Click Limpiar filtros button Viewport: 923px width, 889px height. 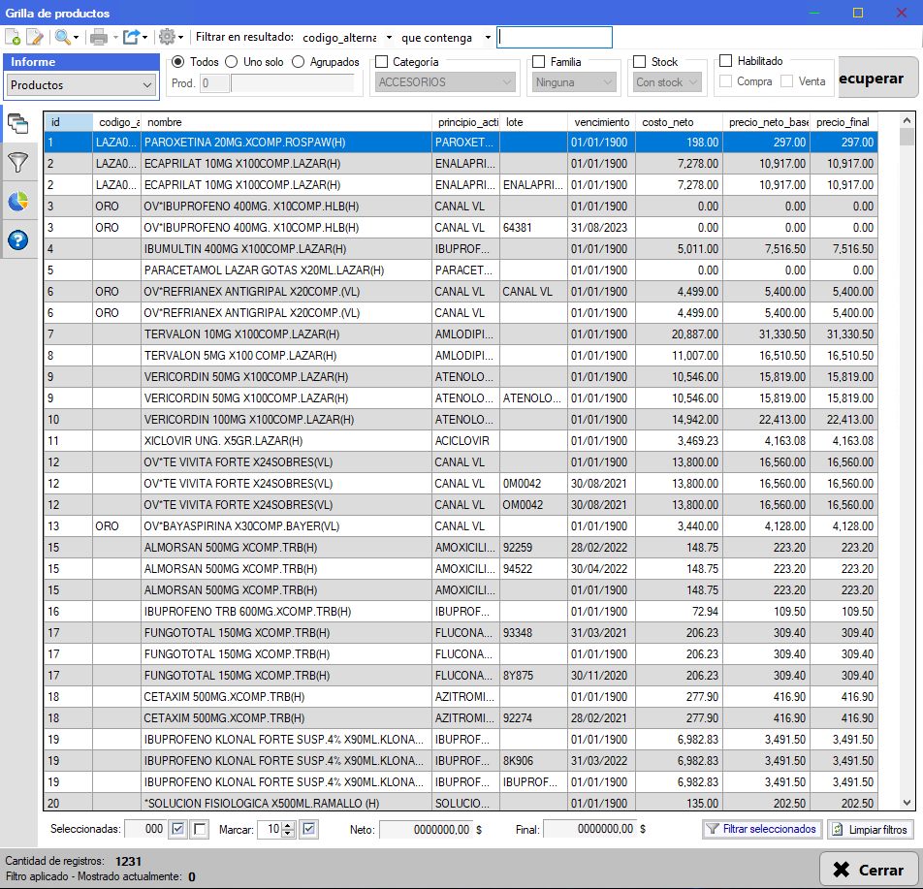coord(871,829)
